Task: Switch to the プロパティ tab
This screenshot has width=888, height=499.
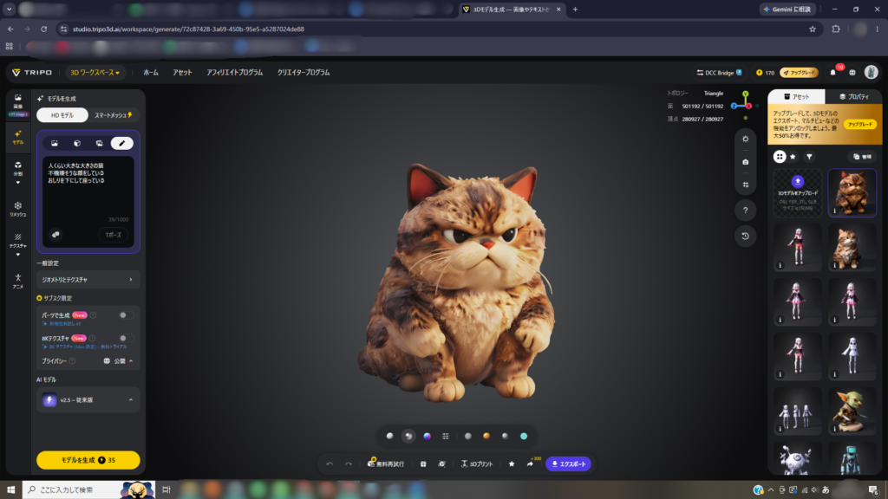Action: (854, 97)
